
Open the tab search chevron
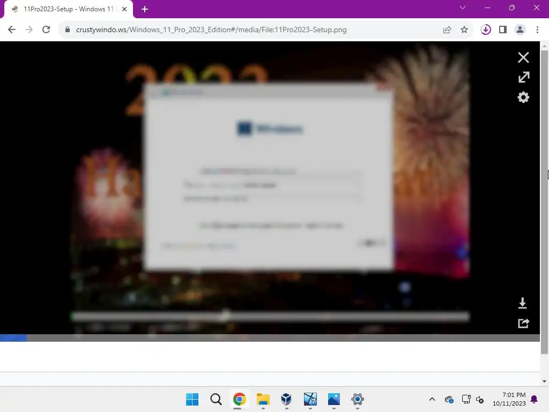coord(463,8)
